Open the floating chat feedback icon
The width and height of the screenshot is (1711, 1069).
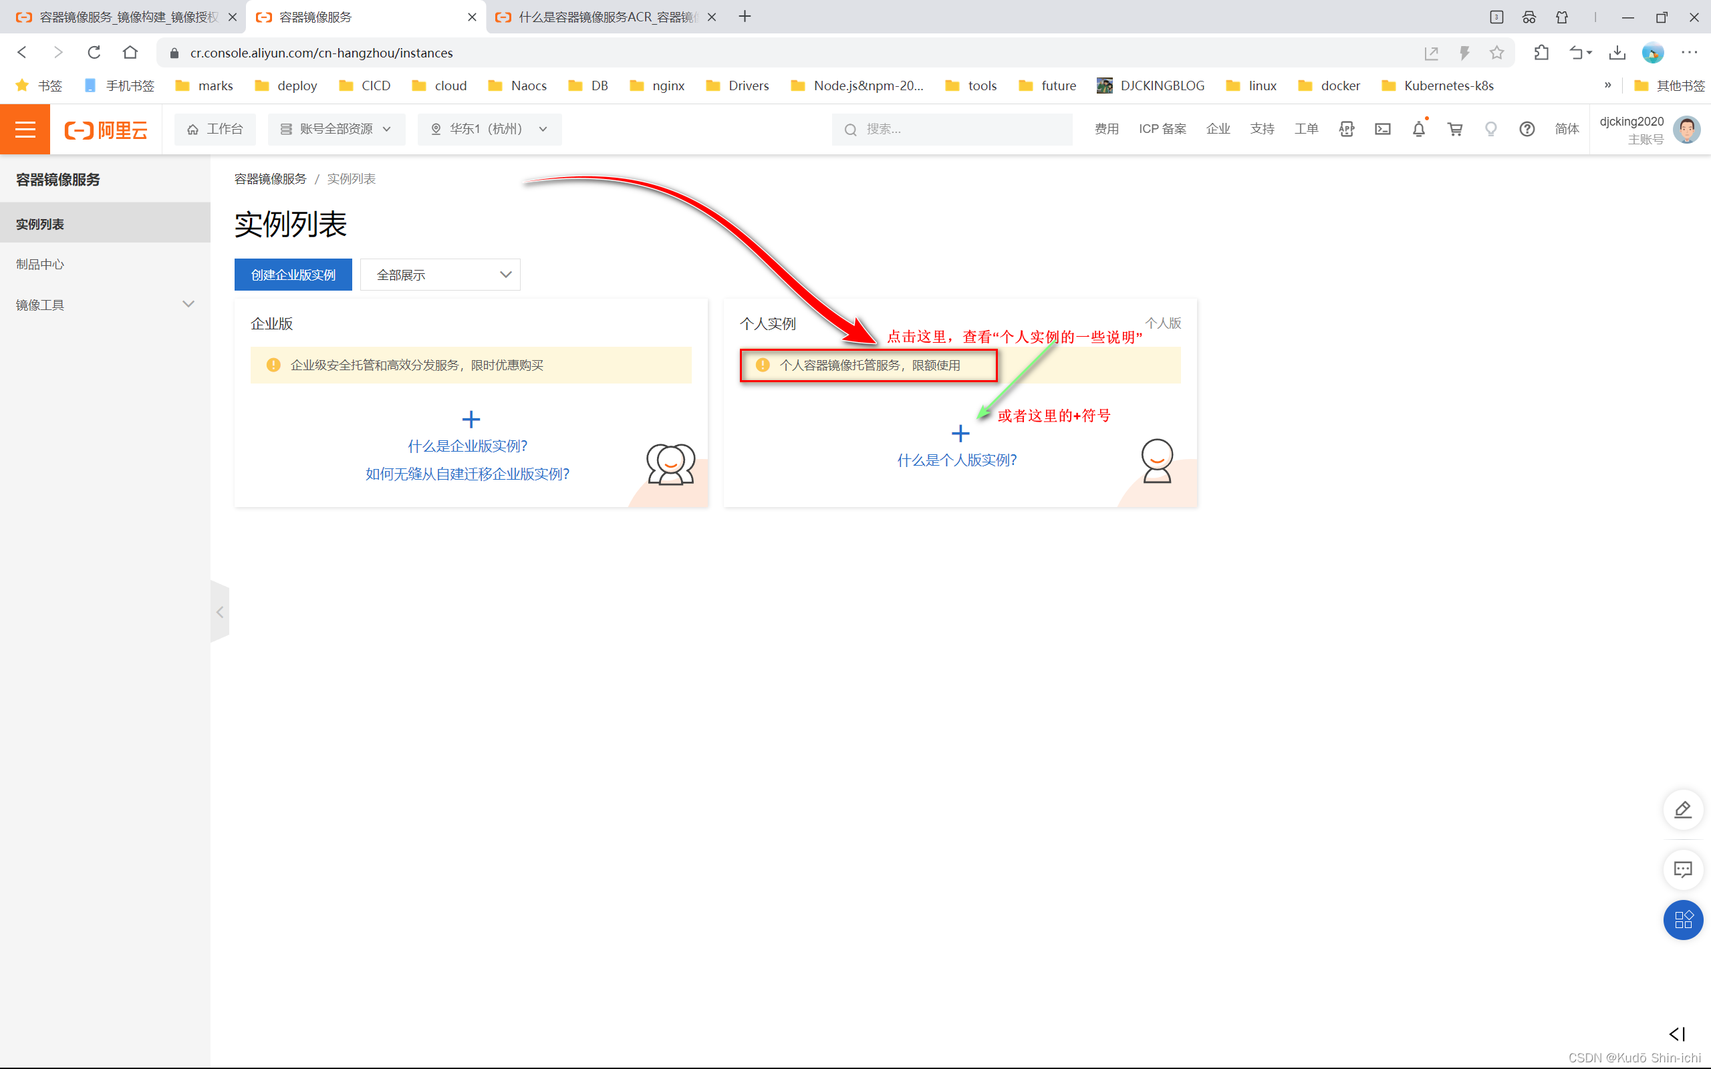(x=1682, y=869)
